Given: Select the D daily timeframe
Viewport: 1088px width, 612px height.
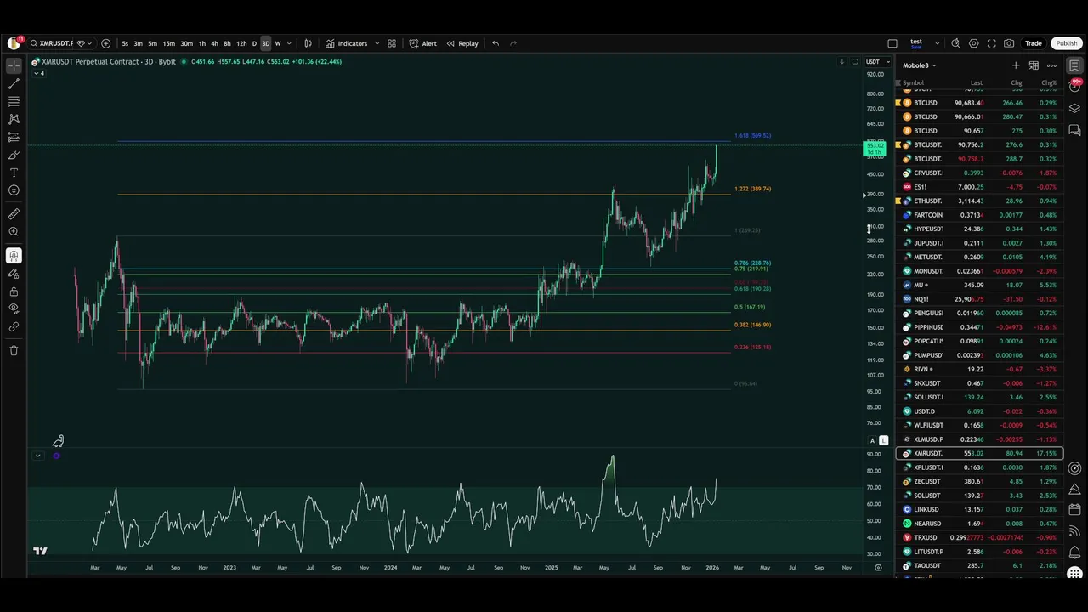Looking at the screenshot, I should point(254,43).
